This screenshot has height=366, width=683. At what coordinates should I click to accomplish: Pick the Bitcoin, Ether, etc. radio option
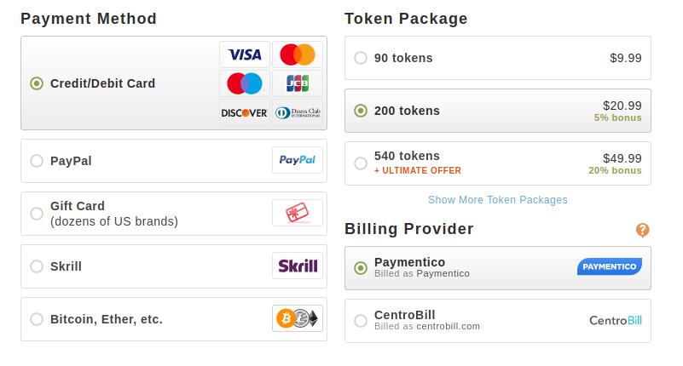(x=37, y=319)
